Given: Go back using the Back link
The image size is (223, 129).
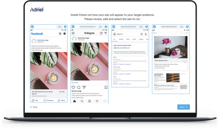Looking at the screenshot, I should 34,107.
